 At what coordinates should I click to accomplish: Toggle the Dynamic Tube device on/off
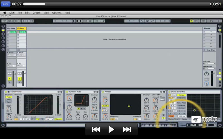click(x=67, y=92)
